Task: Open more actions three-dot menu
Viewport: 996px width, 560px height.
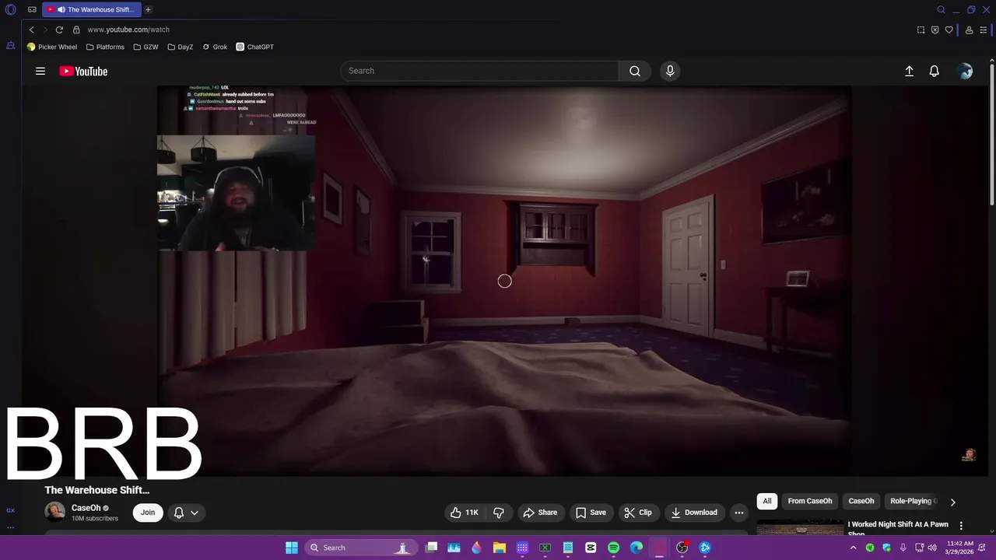Action: [739, 513]
